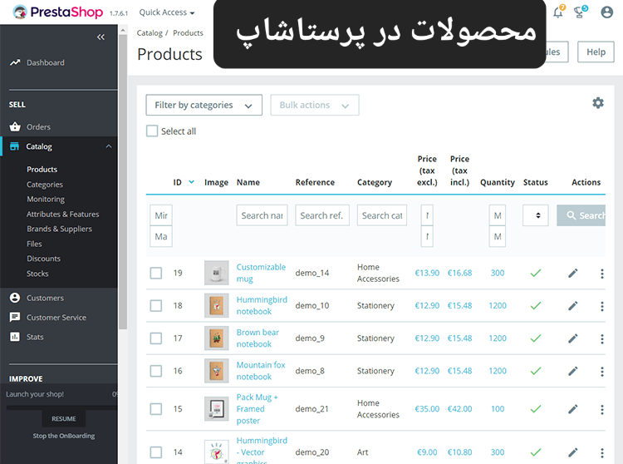Click Stop the OnBoarding link
The width and height of the screenshot is (623, 464).
tap(64, 436)
